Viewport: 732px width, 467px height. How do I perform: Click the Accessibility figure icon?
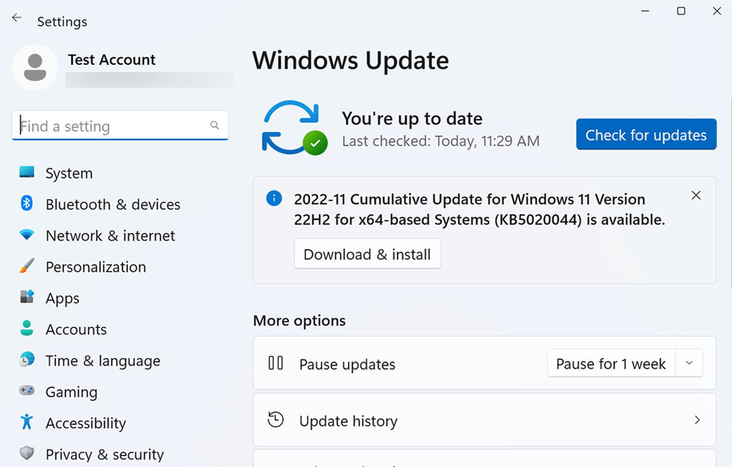tap(26, 422)
